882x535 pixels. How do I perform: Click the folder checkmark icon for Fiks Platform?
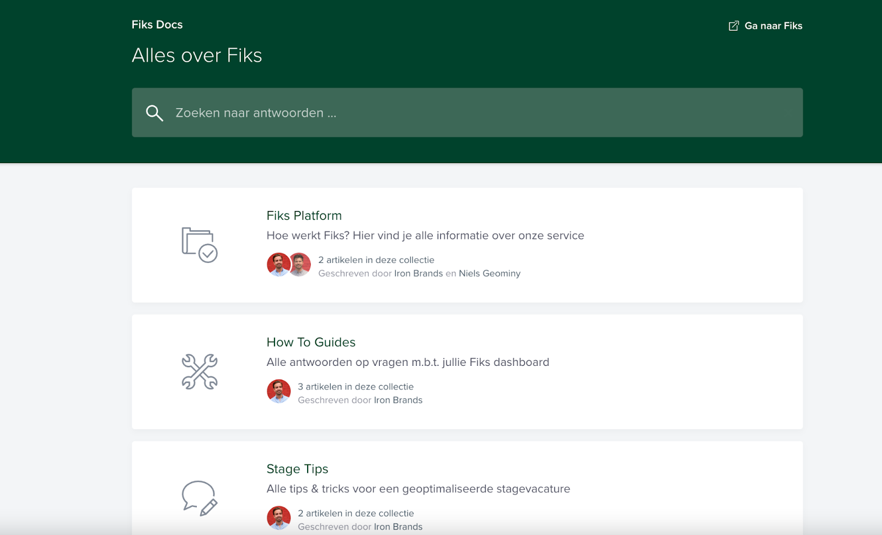(200, 245)
